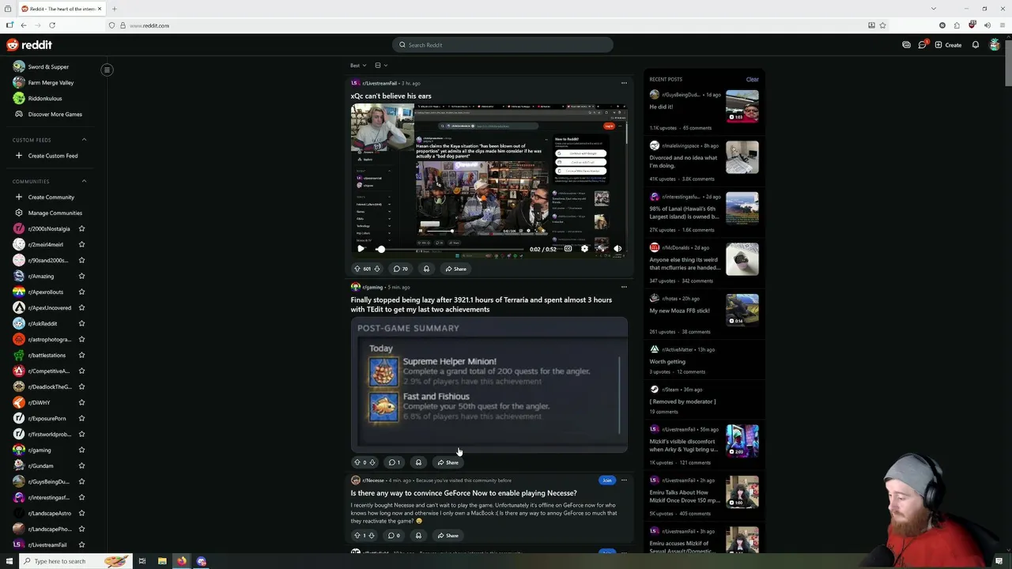Open the Farm Merge Valley game
Screen dimensions: 1012x569
tap(44, 82)
